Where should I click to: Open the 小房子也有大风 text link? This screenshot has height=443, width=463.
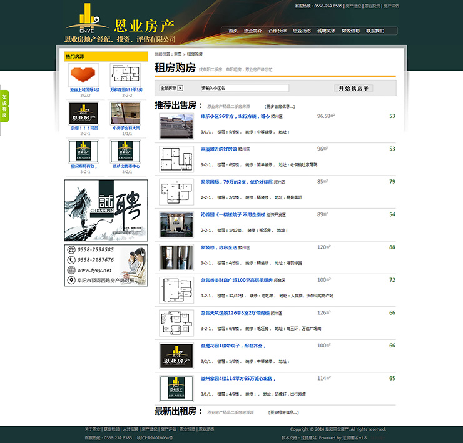tap(126, 128)
